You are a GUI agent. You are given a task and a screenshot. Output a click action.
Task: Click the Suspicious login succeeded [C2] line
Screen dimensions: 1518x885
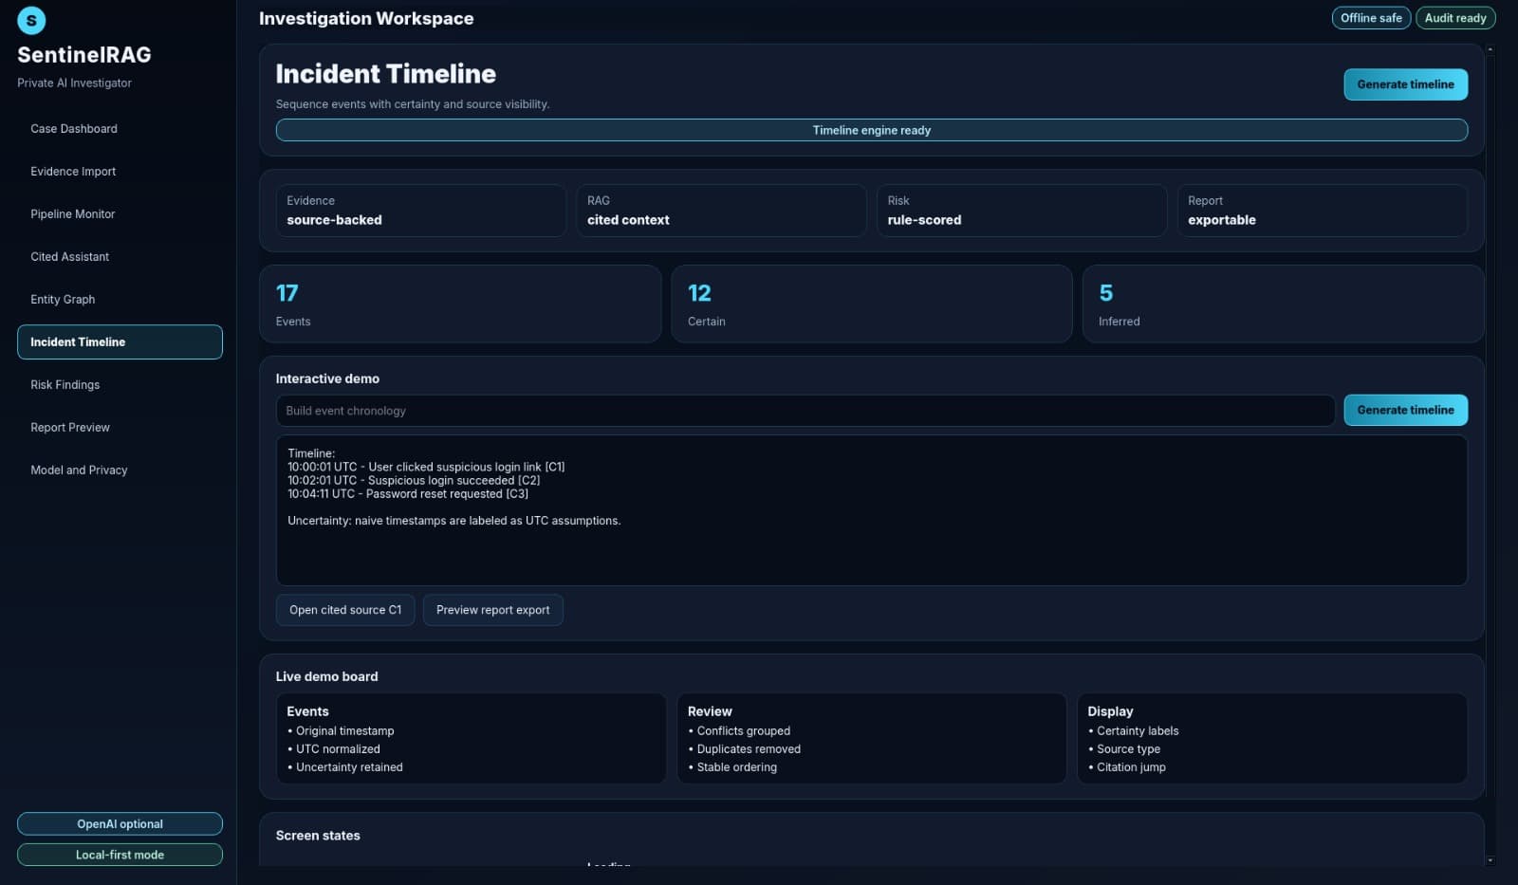pyautogui.click(x=414, y=480)
